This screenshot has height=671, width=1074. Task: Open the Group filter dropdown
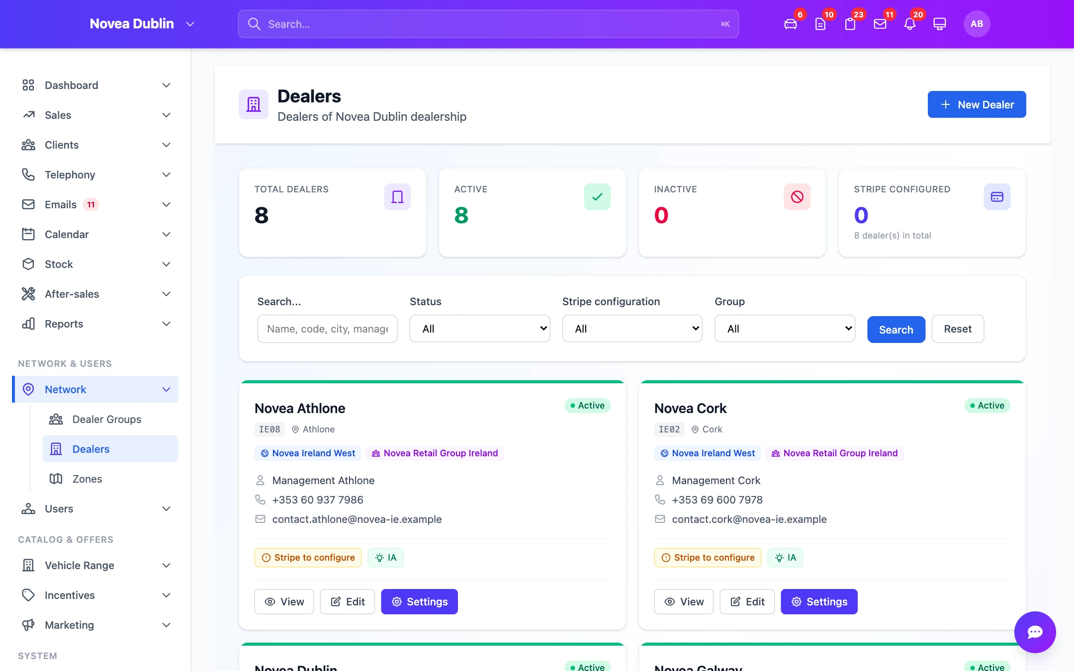[785, 329]
